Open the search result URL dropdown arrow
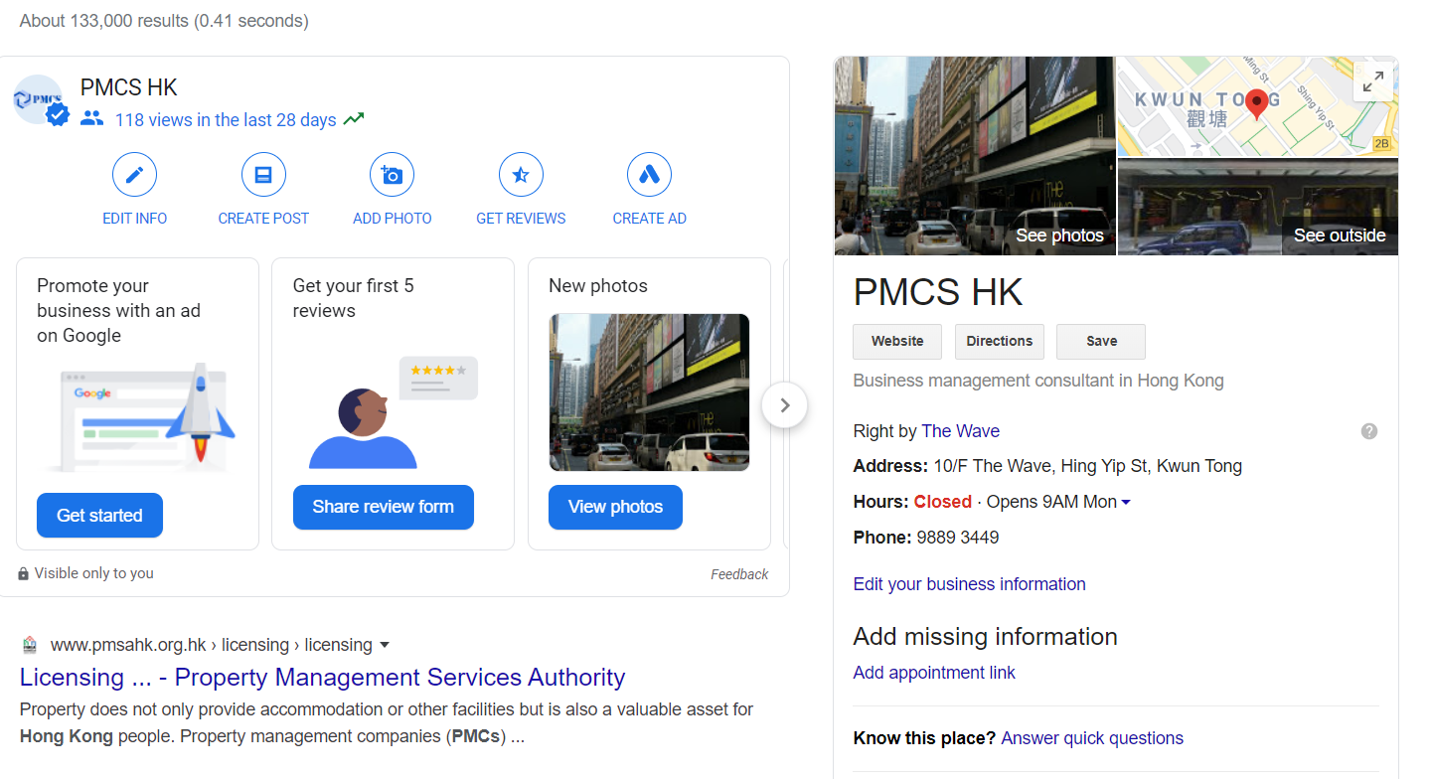The image size is (1432, 779). click(x=385, y=645)
